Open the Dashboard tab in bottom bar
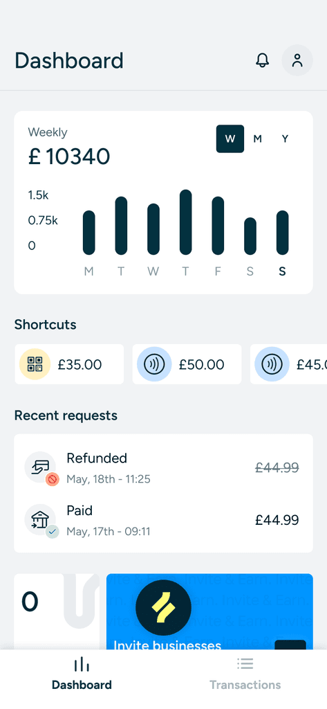Image resolution: width=327 pixels, height=709 pixels. point(82,674)
